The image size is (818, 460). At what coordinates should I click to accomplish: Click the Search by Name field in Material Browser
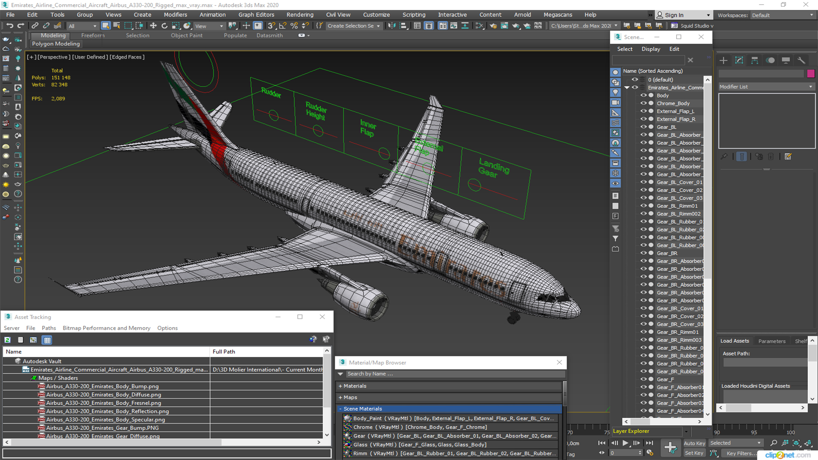tap(455, 374)
